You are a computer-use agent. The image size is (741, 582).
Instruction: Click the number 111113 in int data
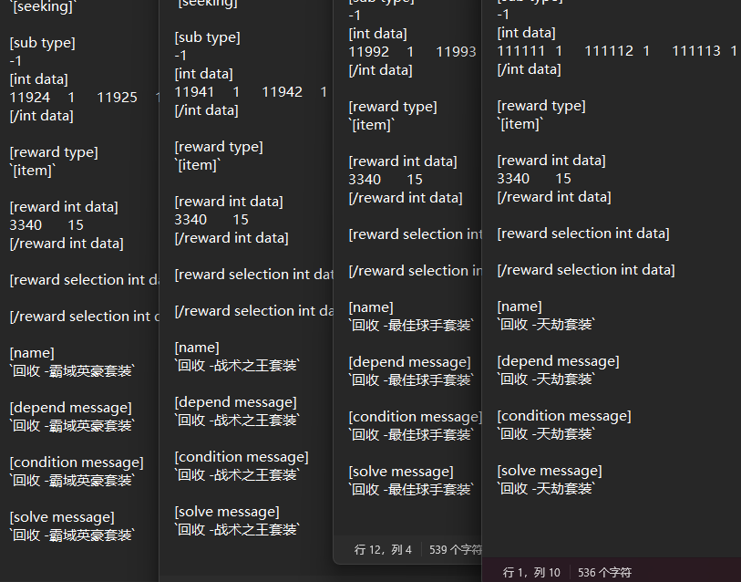[695, 51]
